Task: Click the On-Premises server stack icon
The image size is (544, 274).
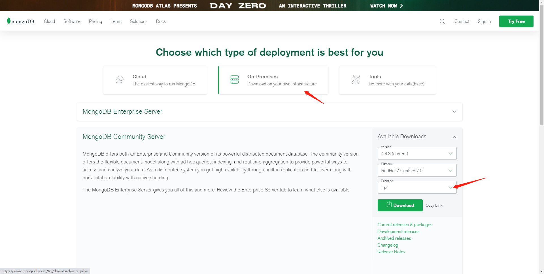Action: pyautogui.click(x=235, y=80)
